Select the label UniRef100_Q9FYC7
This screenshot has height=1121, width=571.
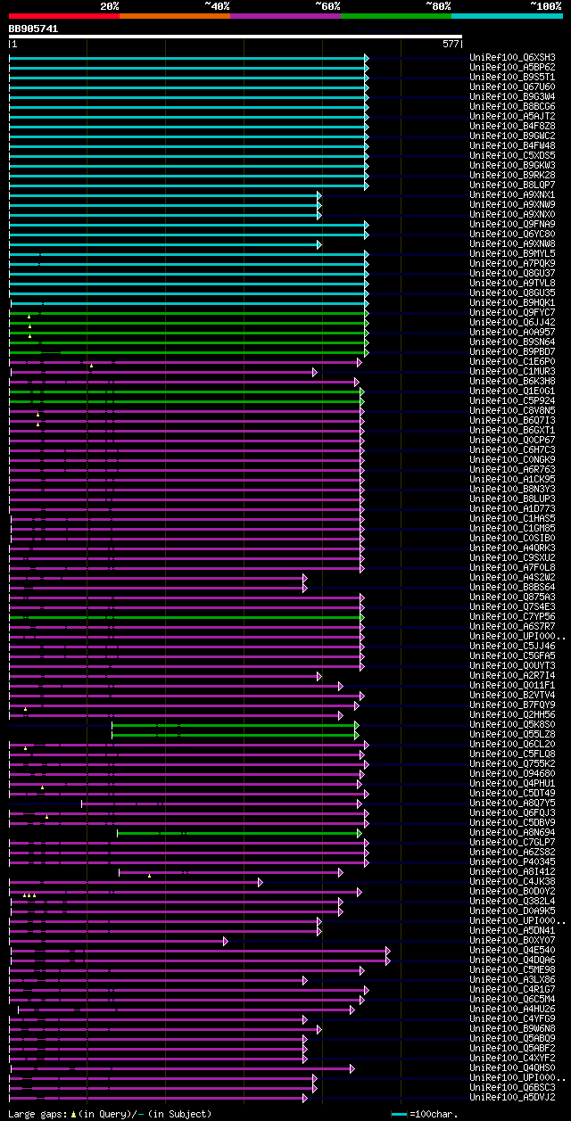click(512, 312)
